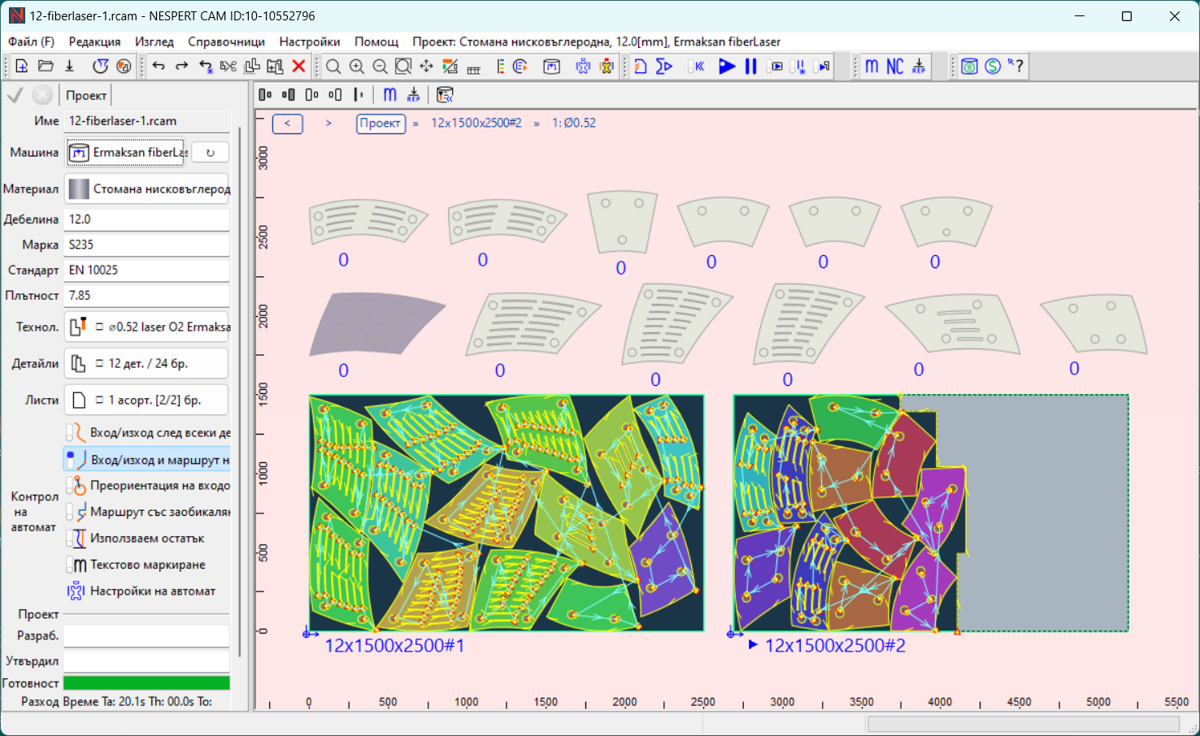Click the red X delete icon
1200x736 pixels.
point(298,67)
